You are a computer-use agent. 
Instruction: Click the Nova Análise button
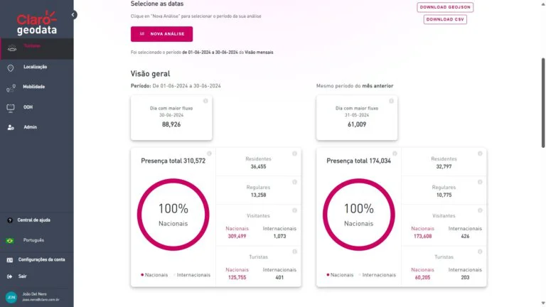pos(161,33)
